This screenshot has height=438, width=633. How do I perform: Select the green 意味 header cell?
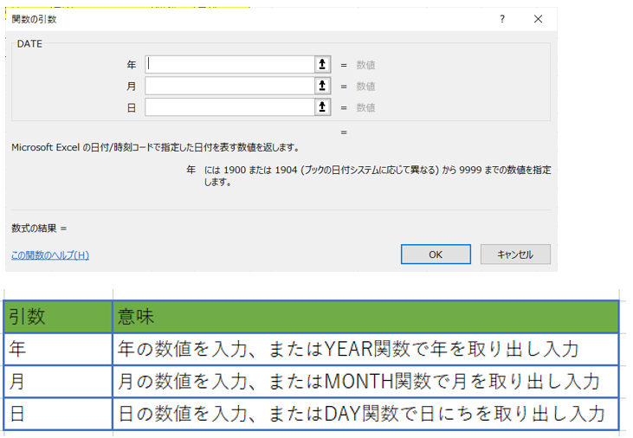click(365, 317)
